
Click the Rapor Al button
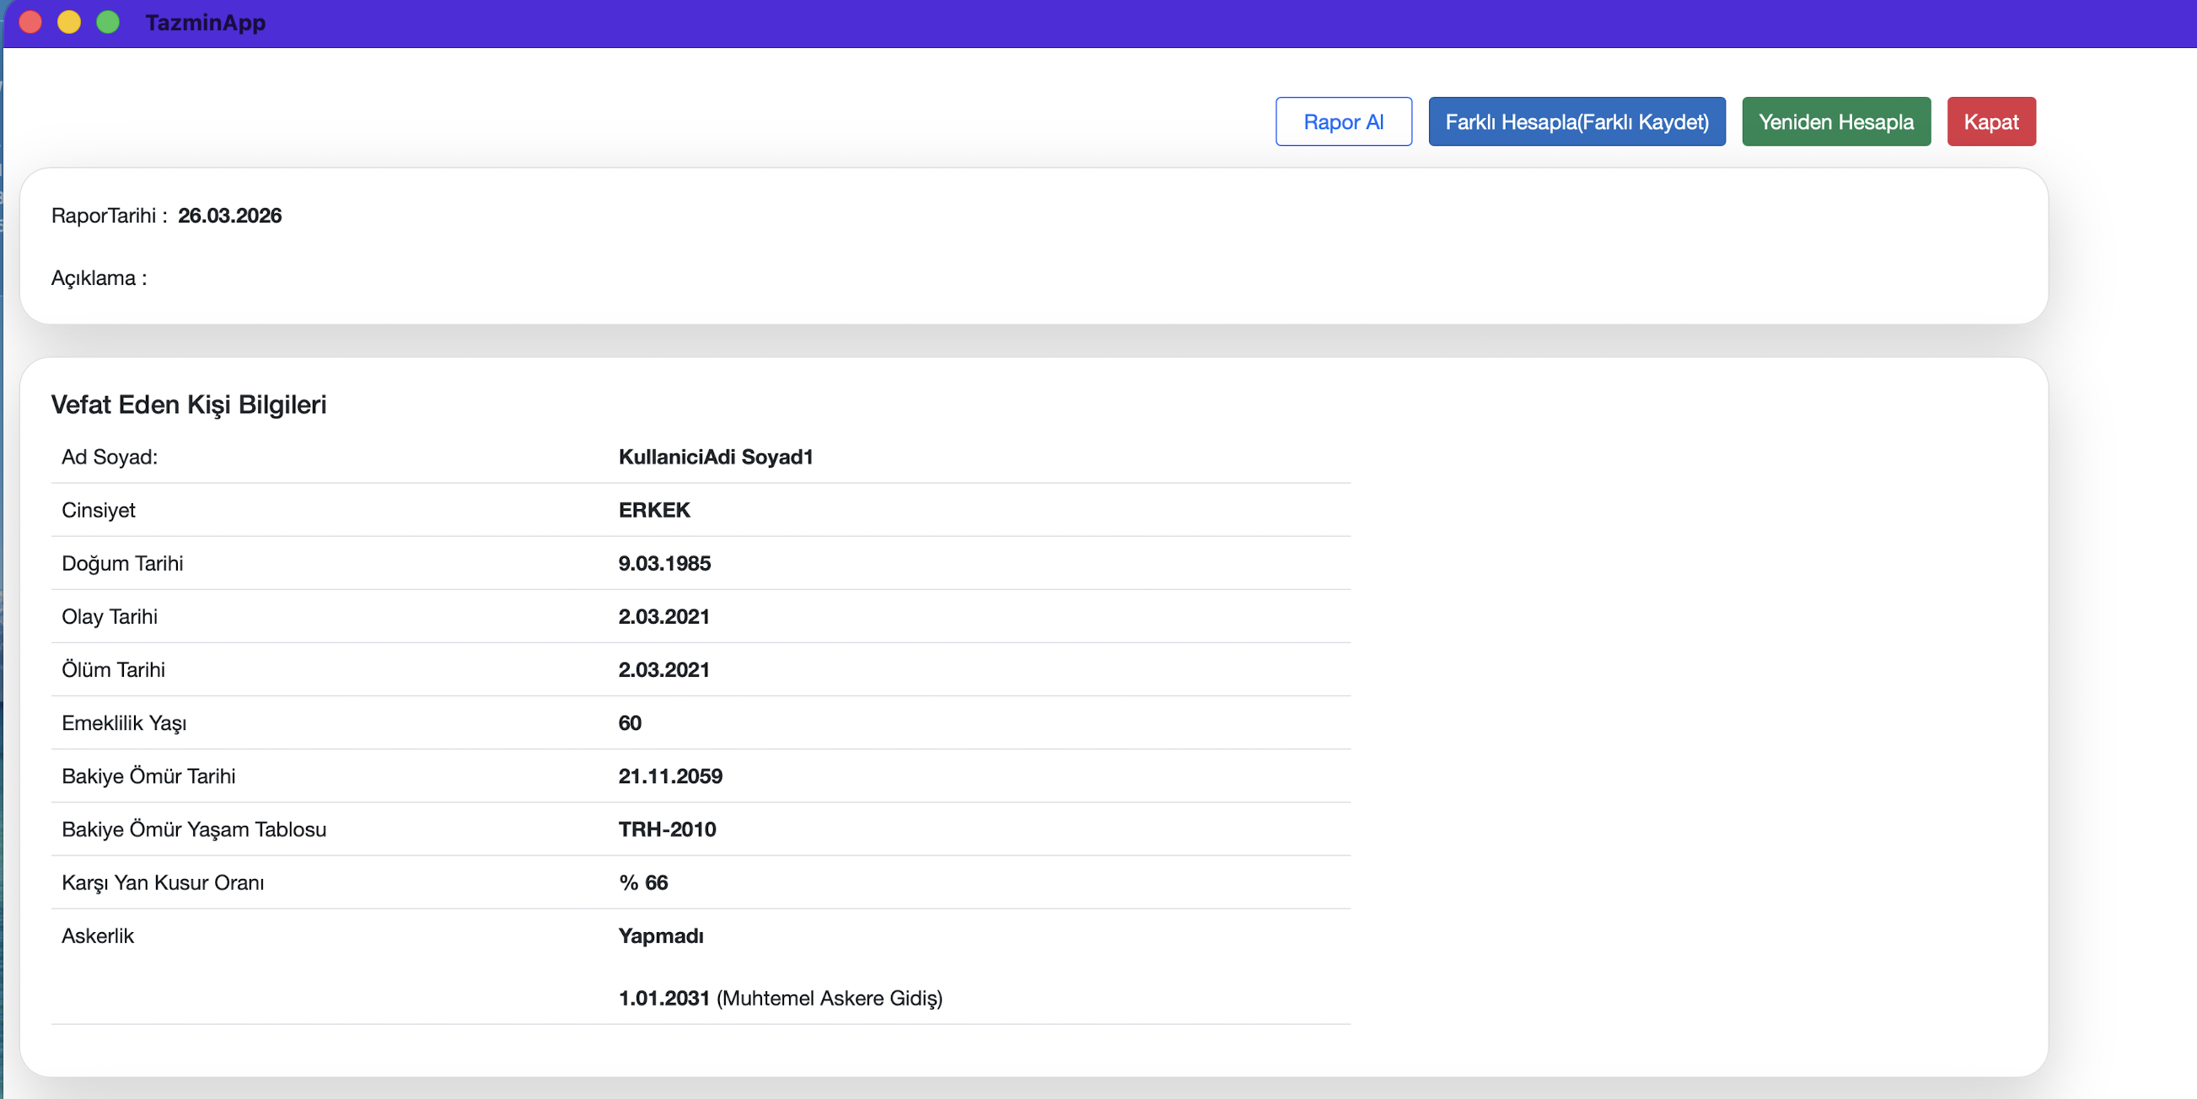pos(1342,122)
